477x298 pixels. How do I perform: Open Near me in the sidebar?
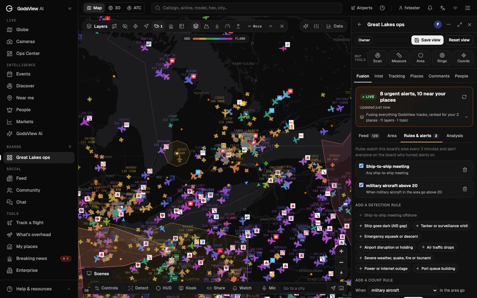coord(39,98)
